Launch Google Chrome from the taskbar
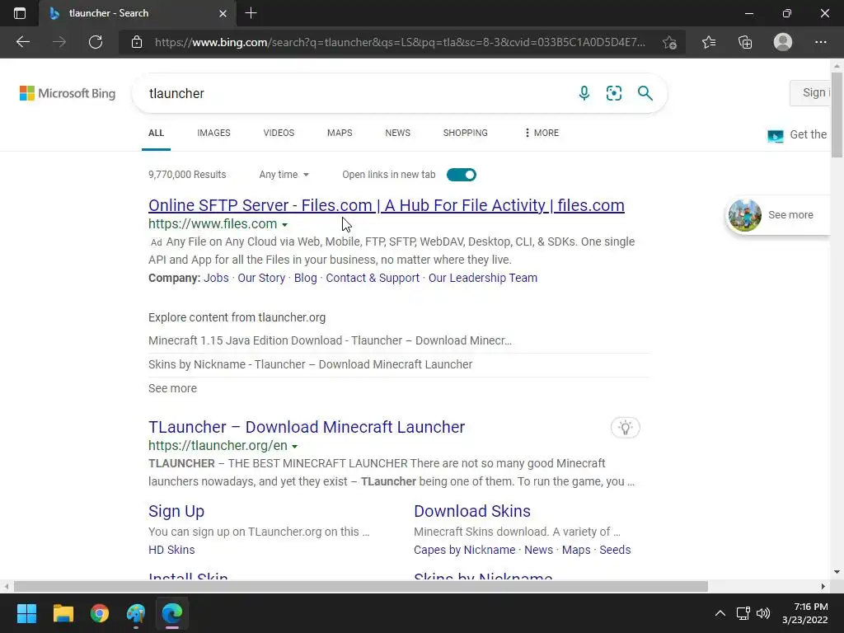Screen dimensions: 844x633 (x=100, y=613)
